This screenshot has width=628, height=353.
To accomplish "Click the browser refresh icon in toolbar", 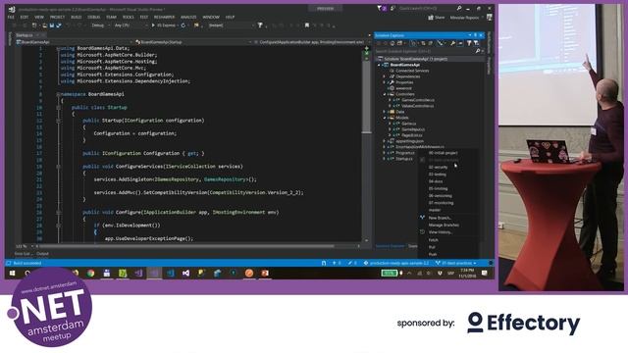I will [x=183, y=25].
